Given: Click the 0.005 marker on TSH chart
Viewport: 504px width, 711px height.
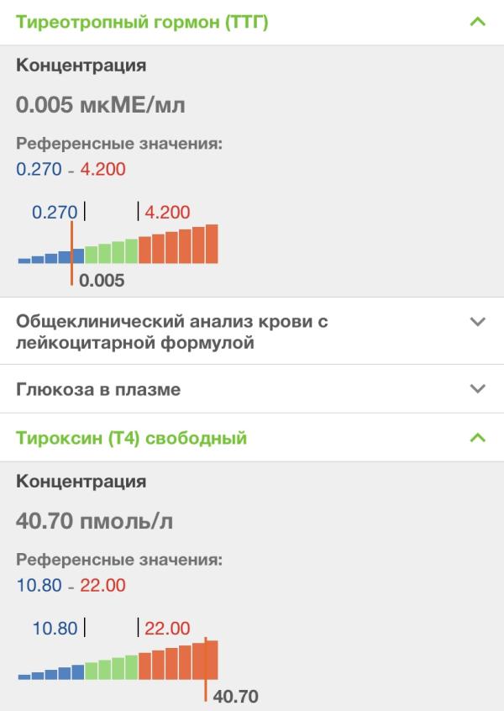Looking at the screenshot, I should [x=102, y=280].
